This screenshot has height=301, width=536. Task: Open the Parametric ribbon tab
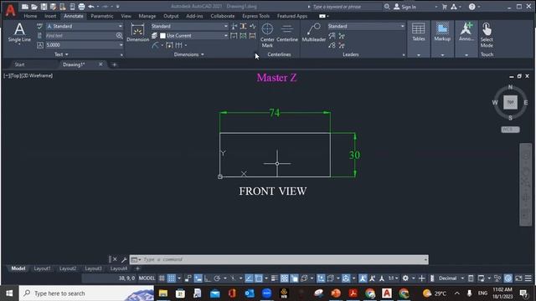click(102, 16)
